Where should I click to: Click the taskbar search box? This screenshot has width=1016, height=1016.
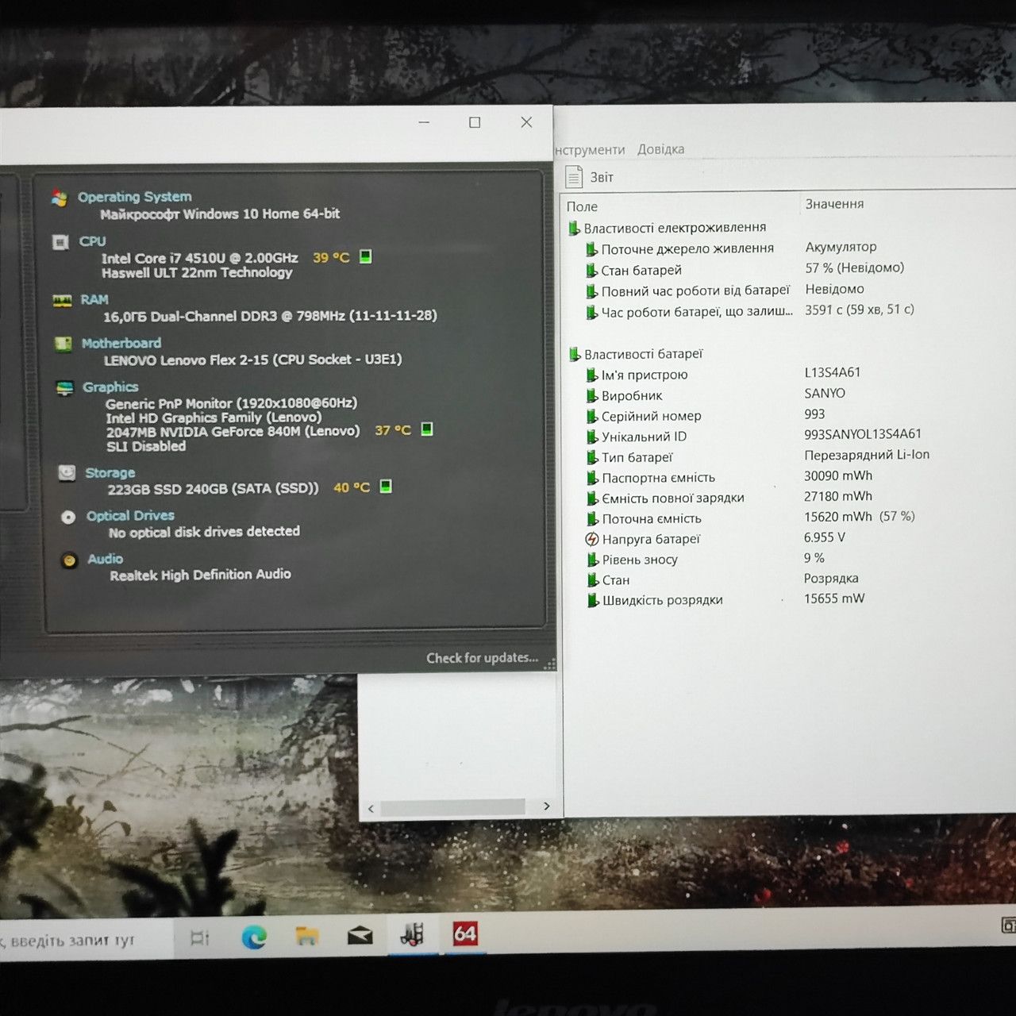point(86,941)
